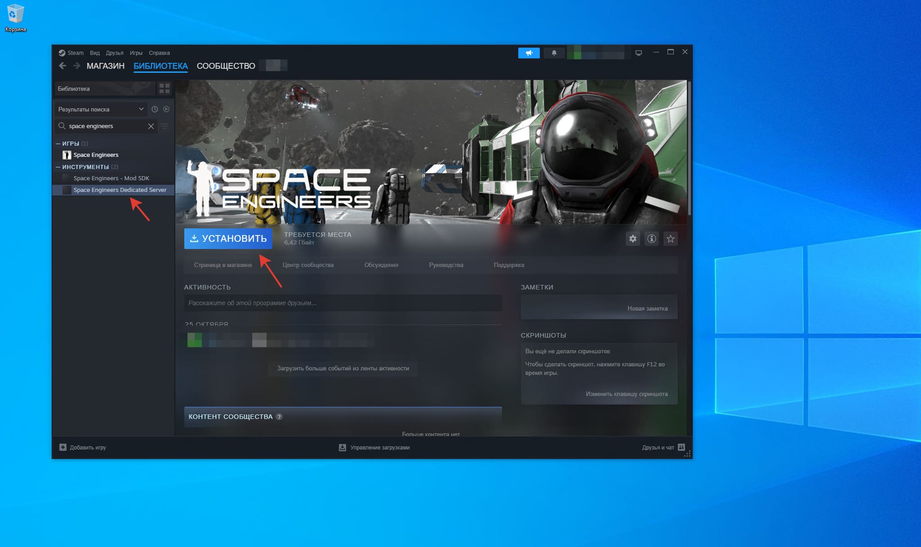The image size is (921, 547).
Task: Open the library grid view icon
Action: coord(165,89)
